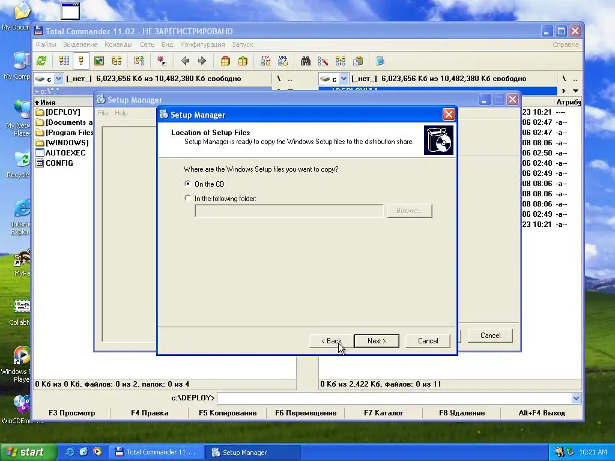
Task: Click F8 Удаление button
Action: pos(462,413)
